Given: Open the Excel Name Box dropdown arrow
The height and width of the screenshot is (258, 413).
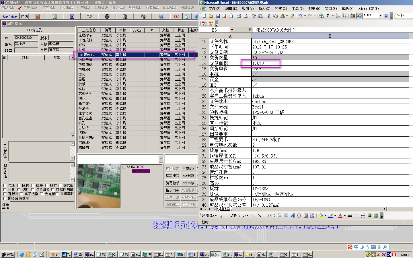Looking at the screenshot, I should 232,30.
